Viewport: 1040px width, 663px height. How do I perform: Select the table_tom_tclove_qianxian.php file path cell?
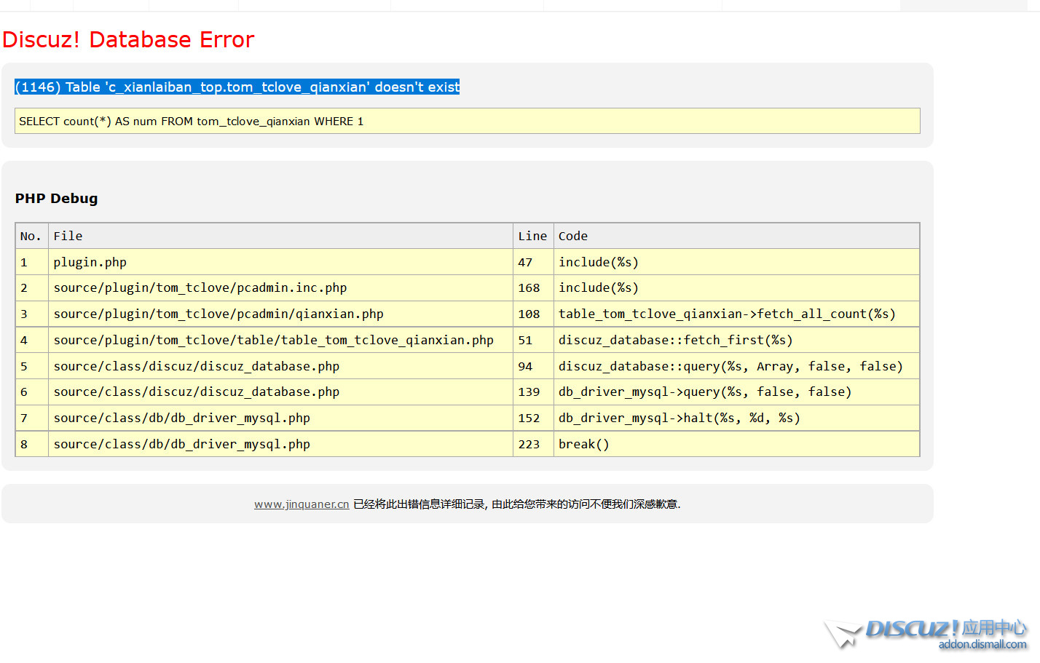pos(273,341)
